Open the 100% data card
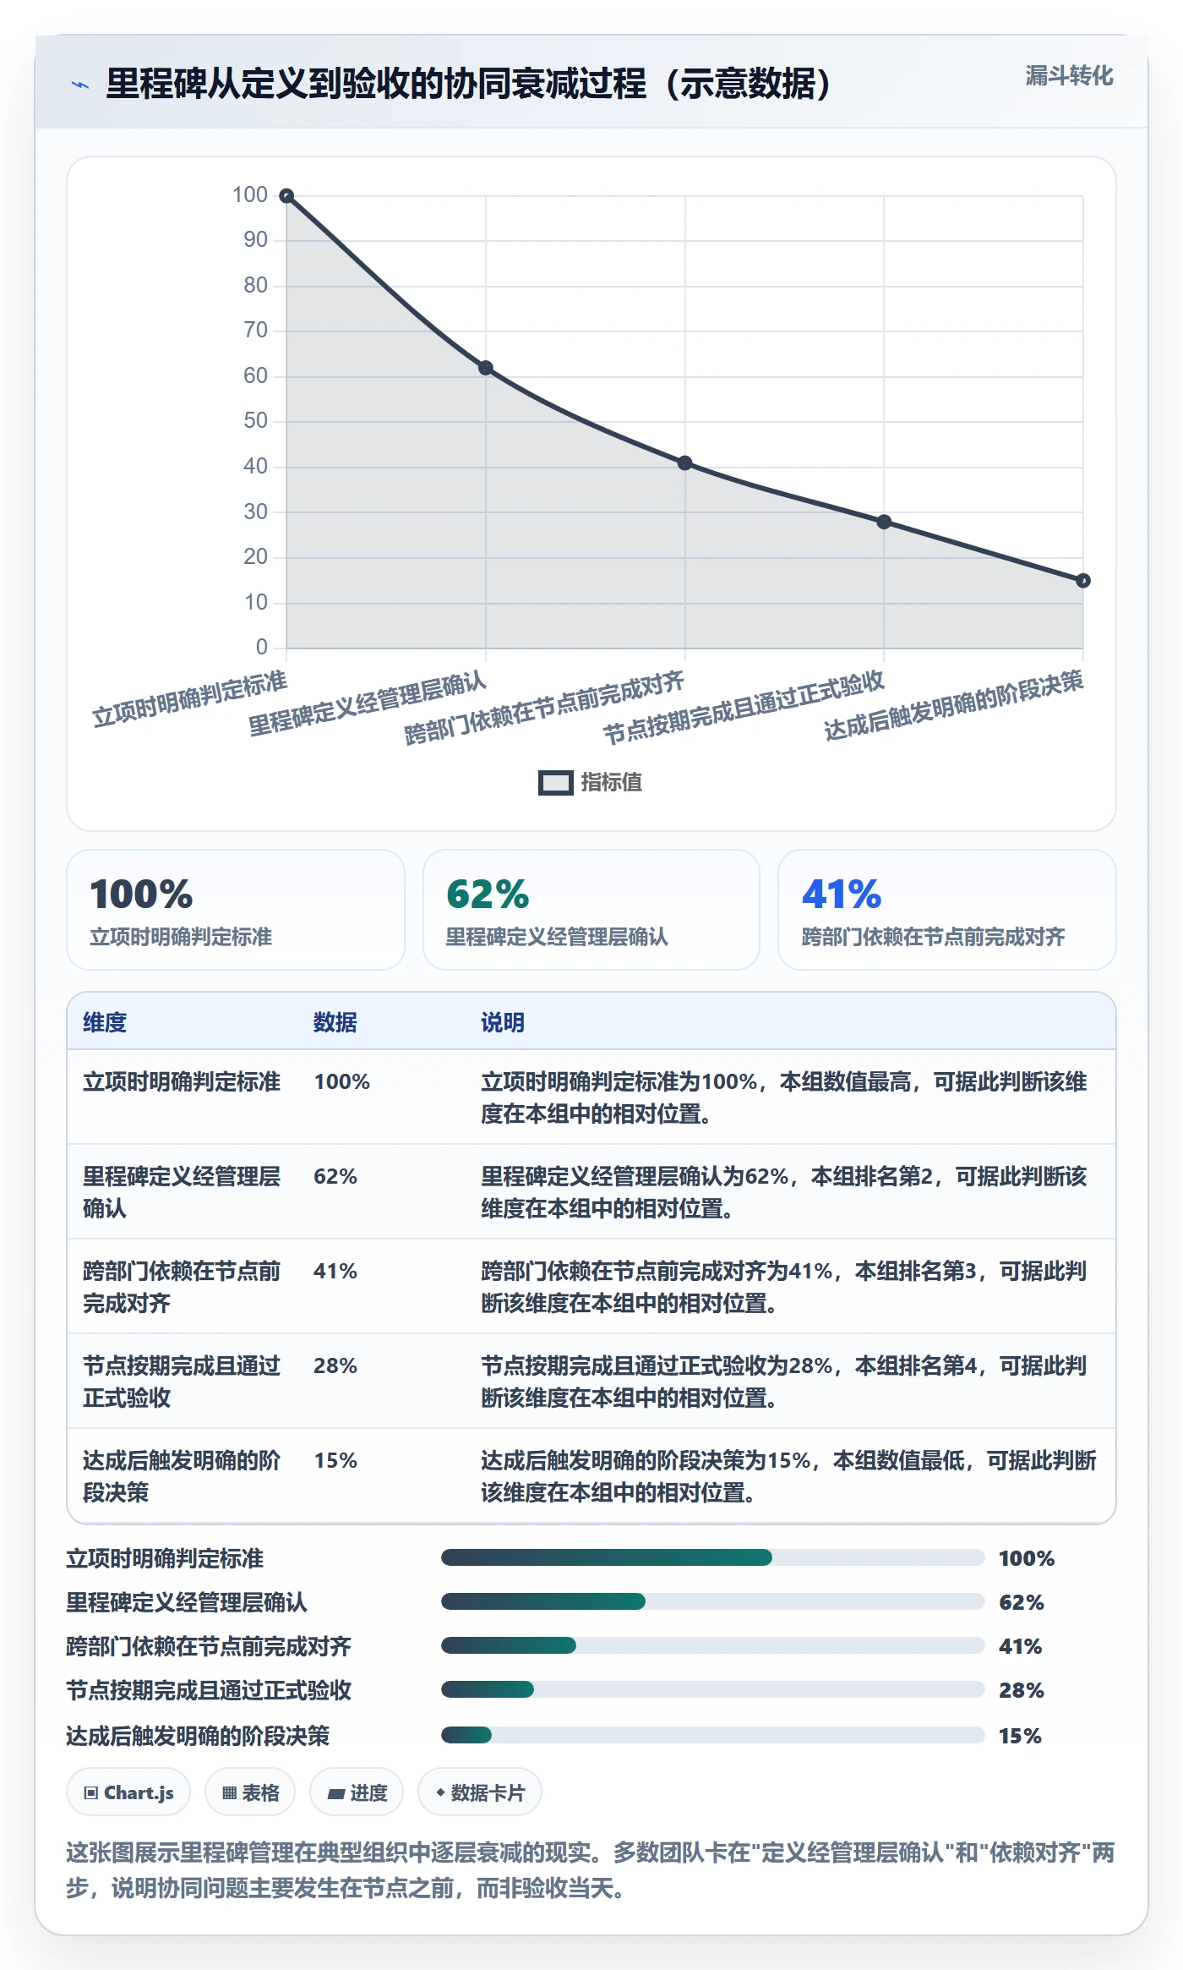 point(236,910)
